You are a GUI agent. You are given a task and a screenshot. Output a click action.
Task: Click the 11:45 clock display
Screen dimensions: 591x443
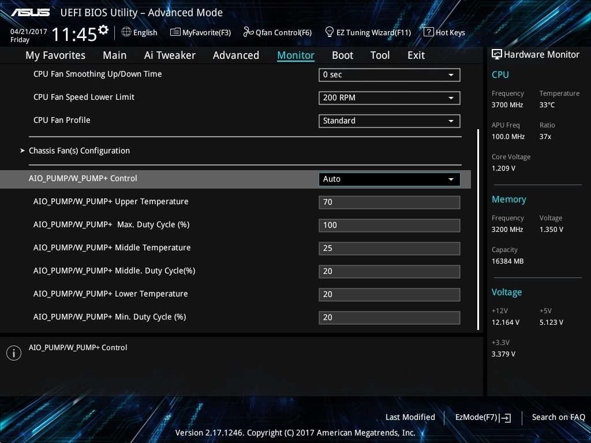pos(74,34)
